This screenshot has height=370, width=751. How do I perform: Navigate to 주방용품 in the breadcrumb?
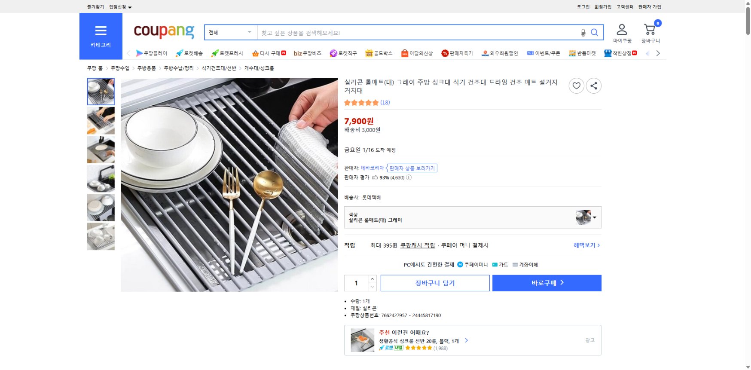(146, 68)
